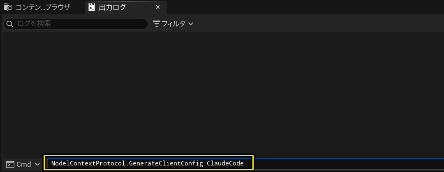Select the 出力ログ tab label
This screenshot has width=444, height=172.
(x=112, y=7)
